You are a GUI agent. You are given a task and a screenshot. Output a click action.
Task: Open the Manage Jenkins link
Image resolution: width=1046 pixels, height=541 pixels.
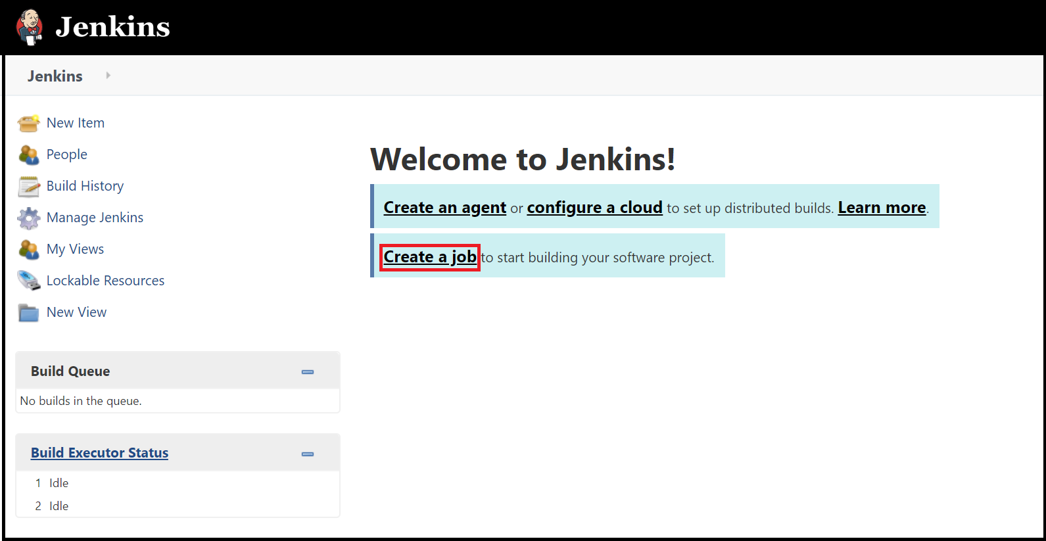(x=95, y=218)
